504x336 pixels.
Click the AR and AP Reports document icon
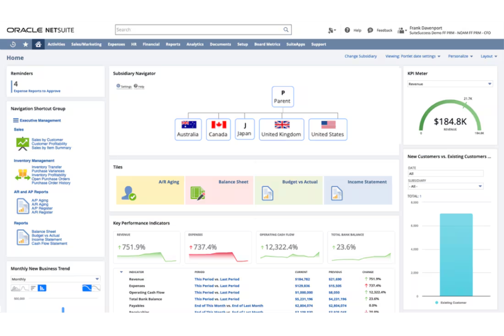click(x=22, y=206)
